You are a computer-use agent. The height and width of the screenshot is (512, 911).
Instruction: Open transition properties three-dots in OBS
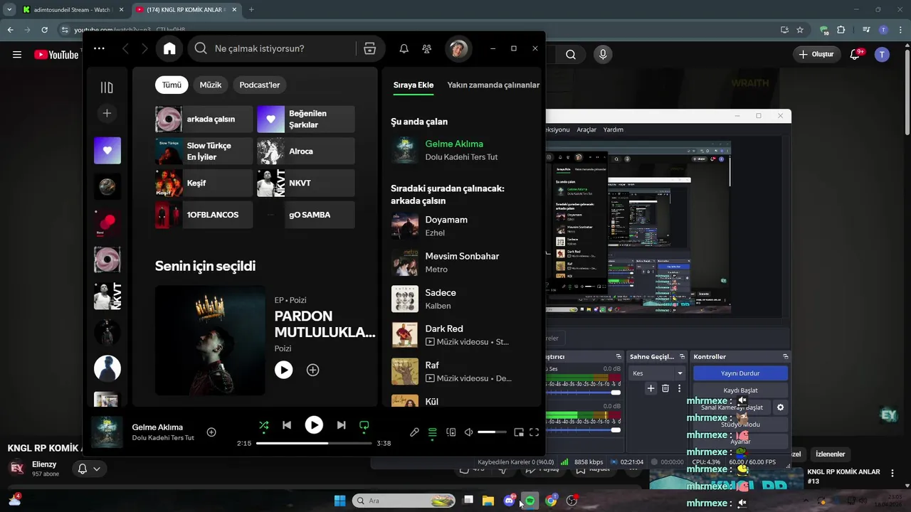click(x=679, y=388)
